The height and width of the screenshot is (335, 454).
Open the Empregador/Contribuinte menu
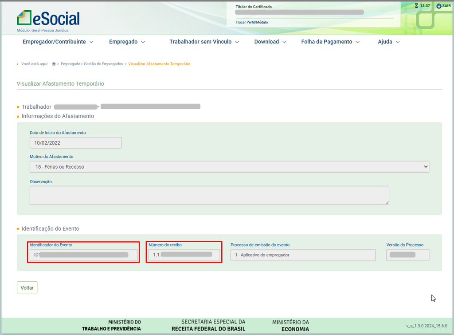58,42
